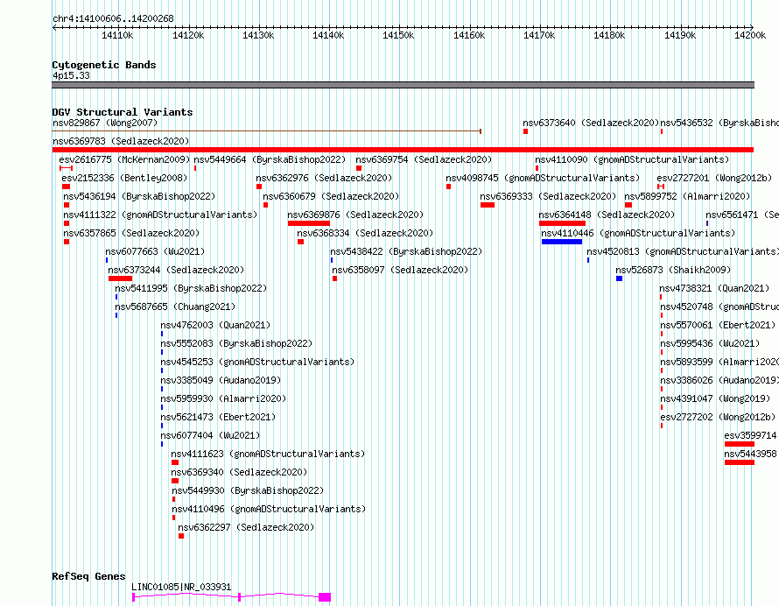Open nsv6369340 (Sedlazeck2020) variant
The image size is (779, 606).
[x=239, y=472]
